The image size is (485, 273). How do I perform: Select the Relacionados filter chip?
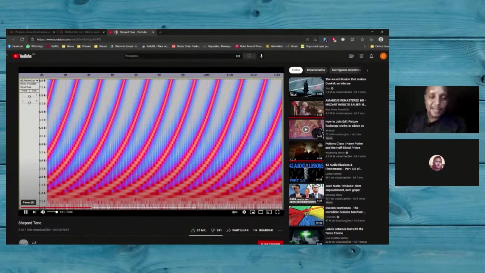click(316, 70)
